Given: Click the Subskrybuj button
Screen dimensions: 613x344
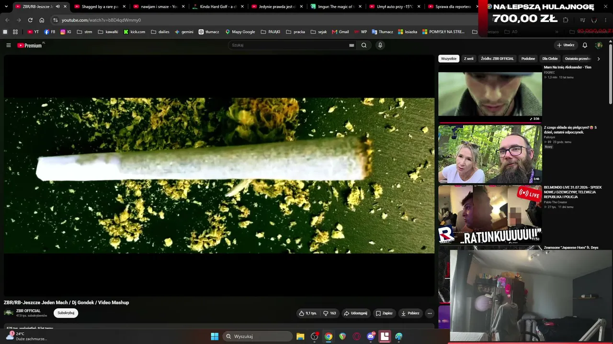Looking at the screenshot, I should click(x=66, y=313).
